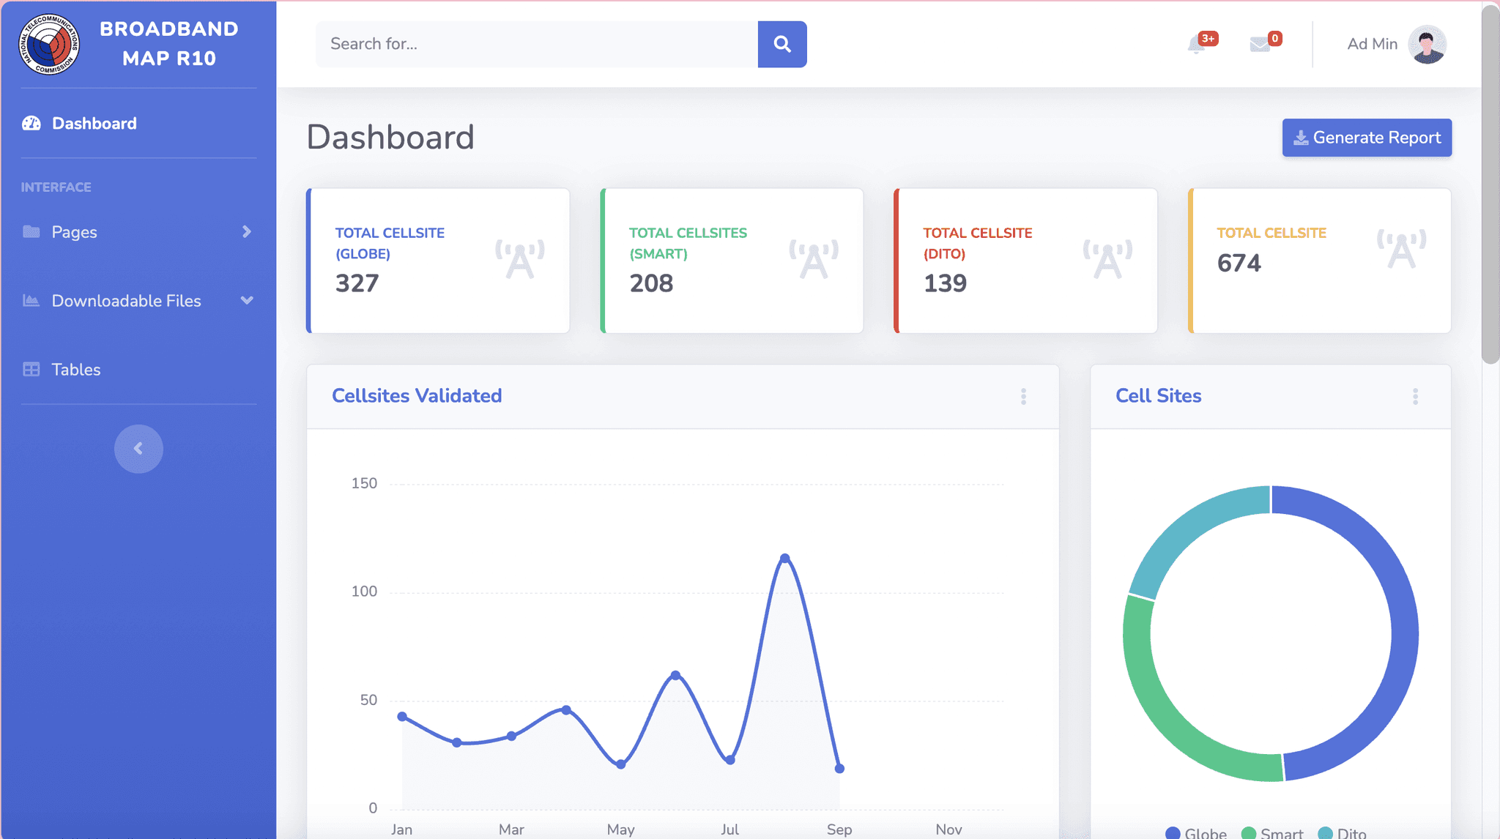Viewport: 1500px width, 839px height.
Task: Click the Ad Min profile avatar
Action: pos(1426,45)
